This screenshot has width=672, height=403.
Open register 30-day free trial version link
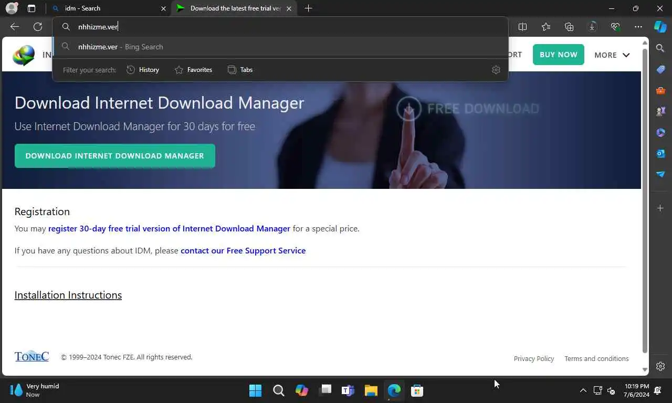169,229
